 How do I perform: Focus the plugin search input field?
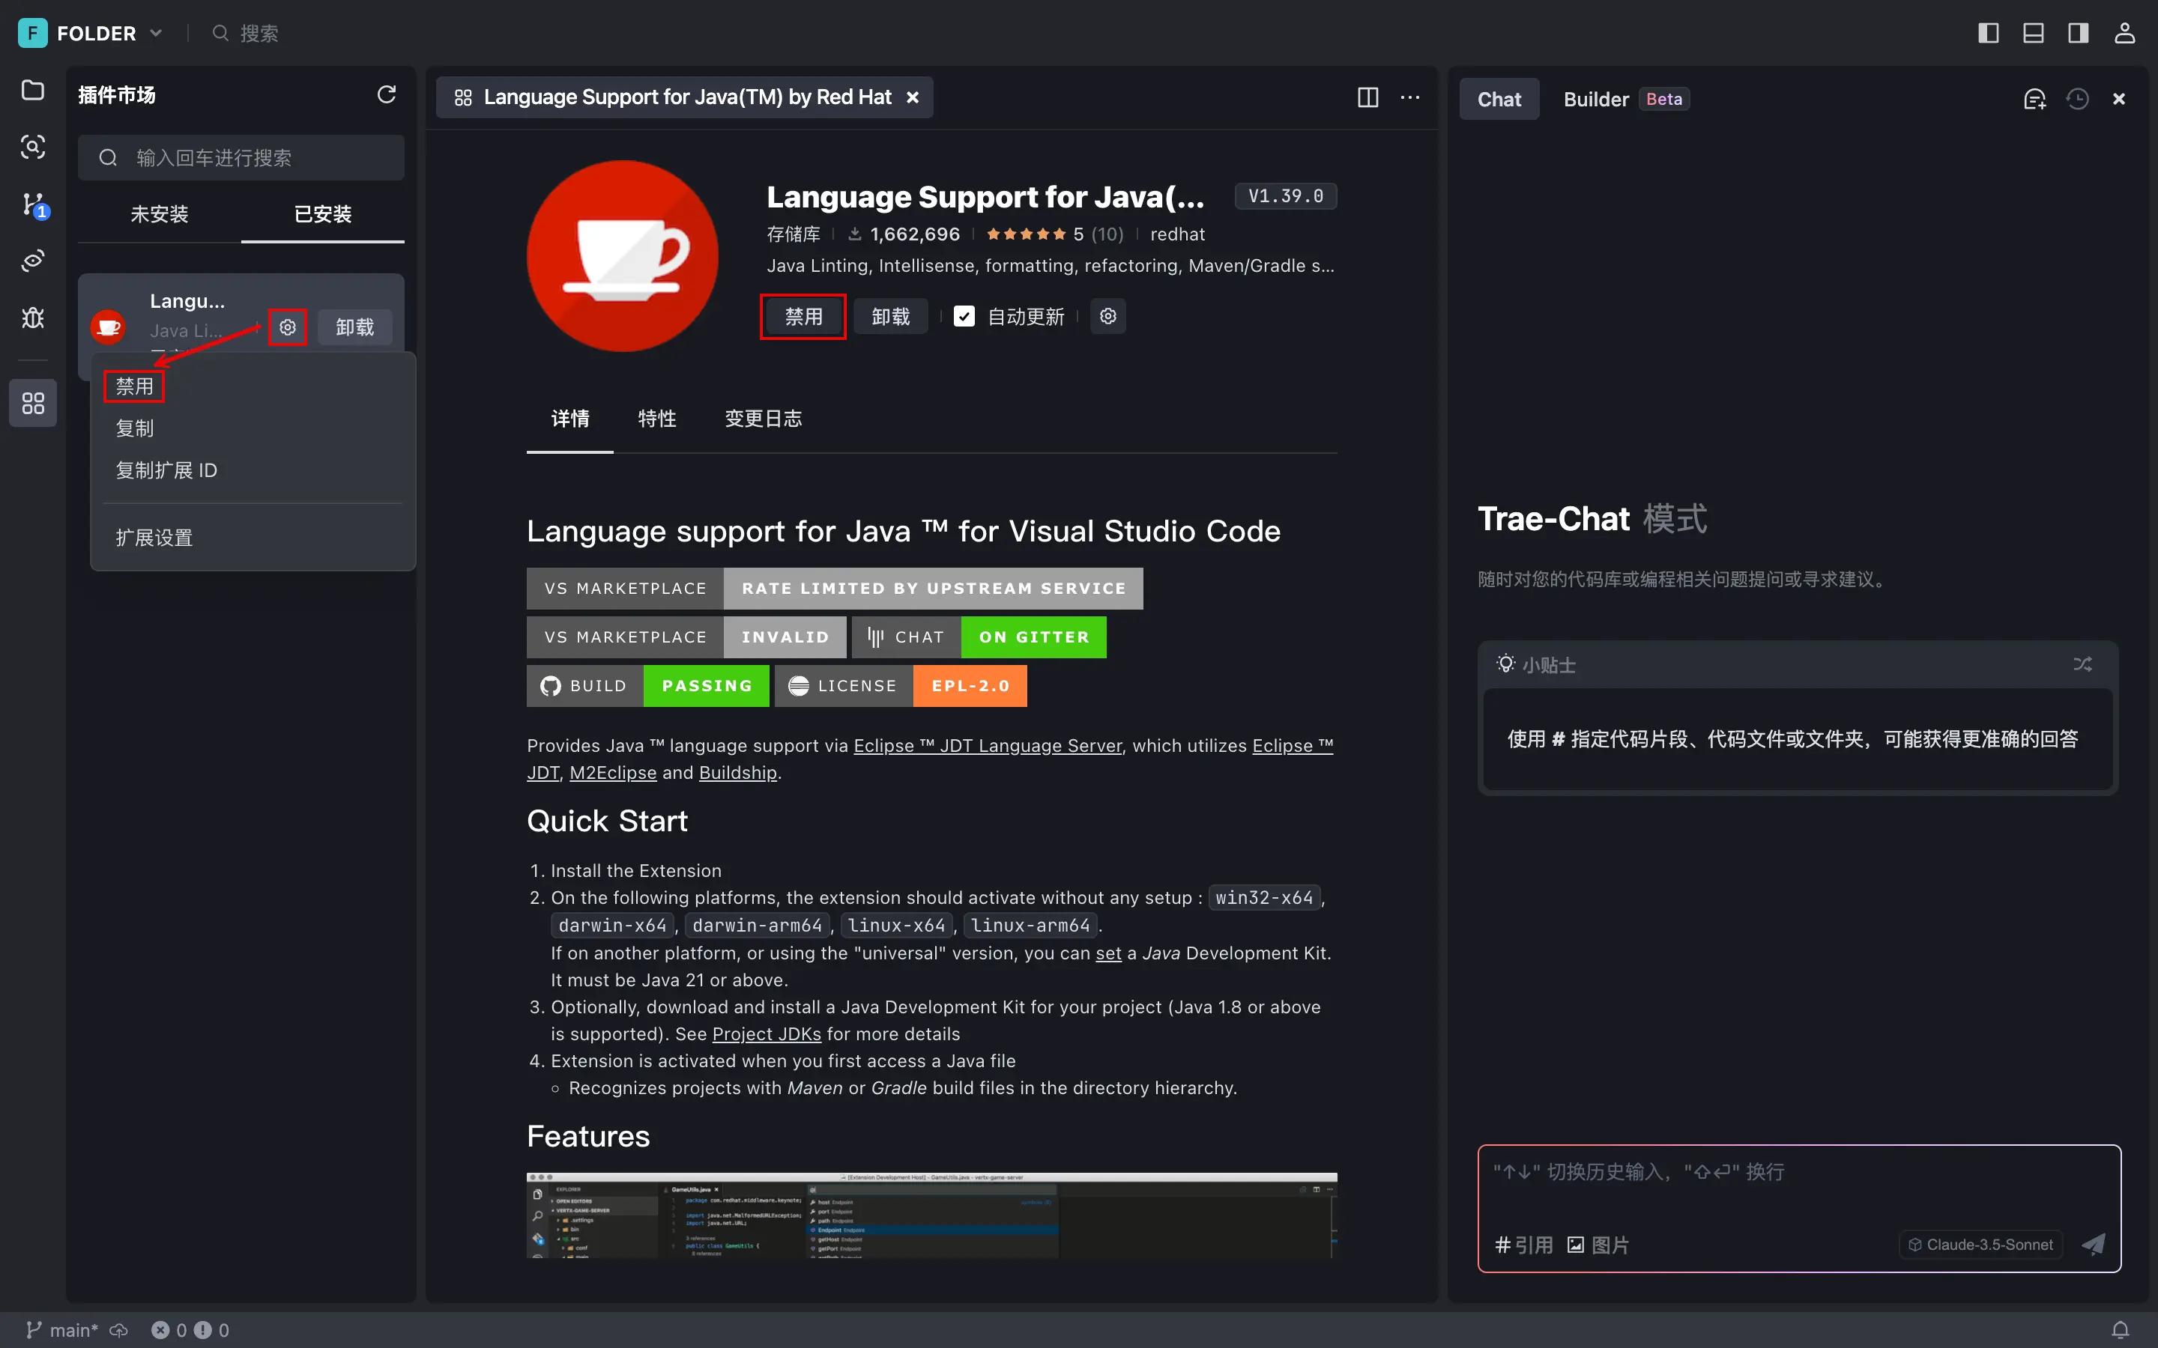click(x=241, y=158)
